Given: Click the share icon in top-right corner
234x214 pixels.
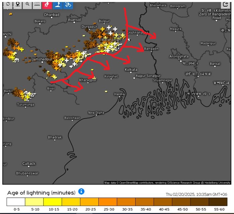Looking at the screenshot, I should [x=225, y=5].
